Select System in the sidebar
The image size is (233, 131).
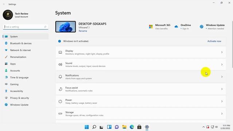(25, 36)
